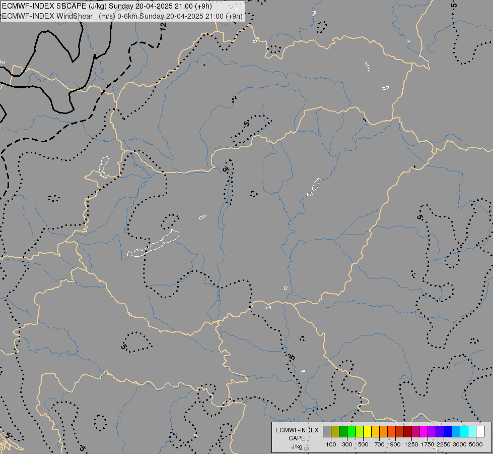Click the legend value label 300
493x454 pixels.
coord(347,444)
